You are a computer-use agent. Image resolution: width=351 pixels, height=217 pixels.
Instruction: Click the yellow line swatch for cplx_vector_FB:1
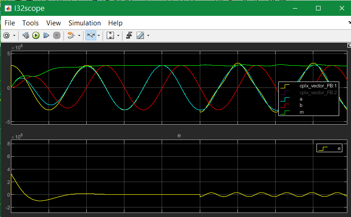coord(285,86)
